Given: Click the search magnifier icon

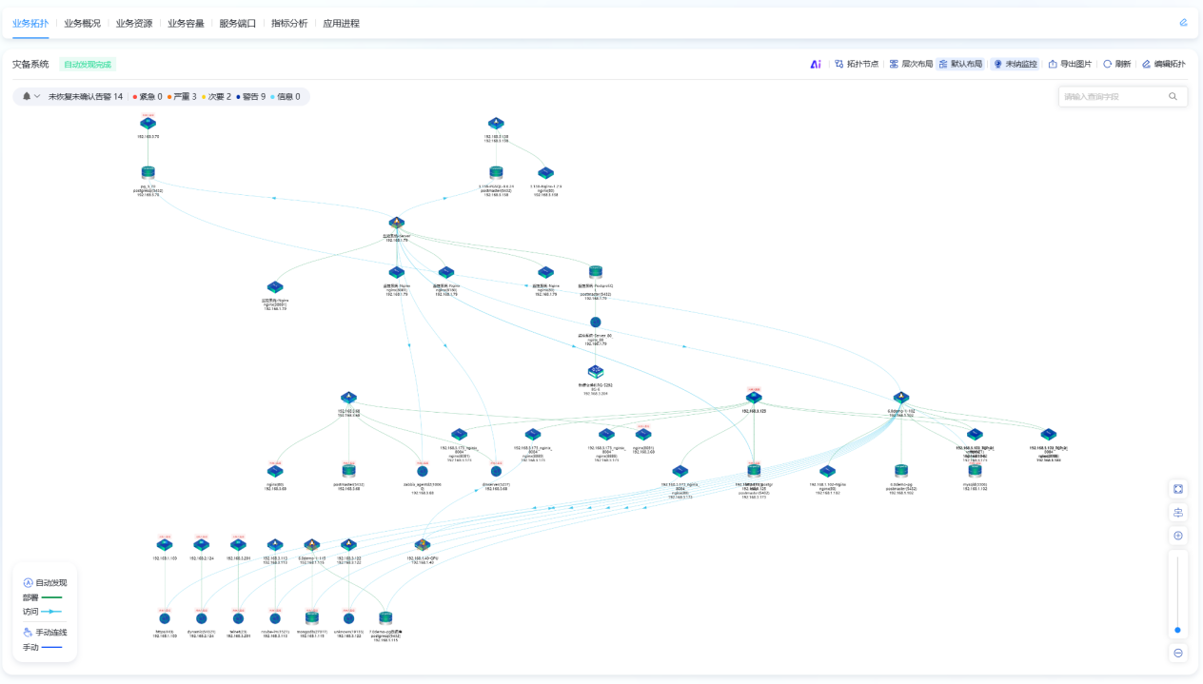Looking at the screenshot, I should click(x=1173, y=96).
